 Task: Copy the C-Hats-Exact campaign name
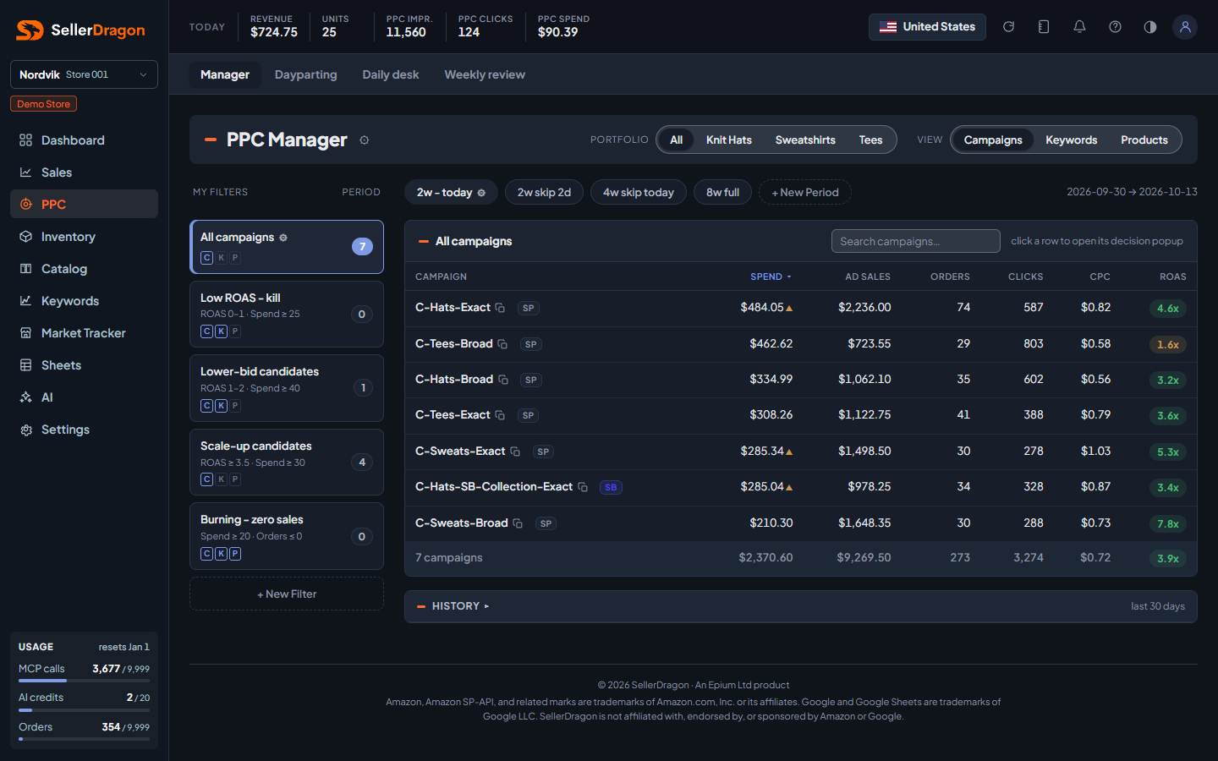[500, 308]
